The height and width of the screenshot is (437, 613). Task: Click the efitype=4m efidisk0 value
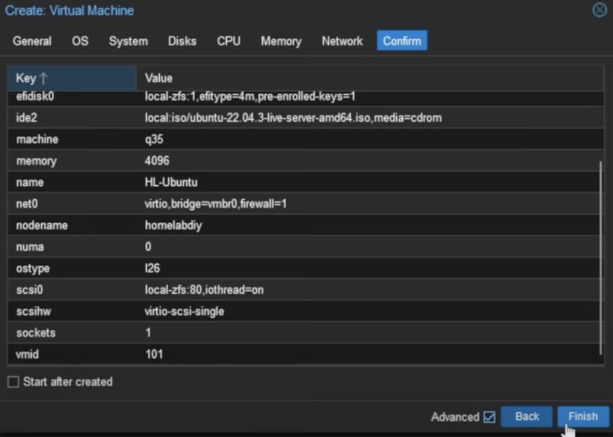[x=250, y=97]
